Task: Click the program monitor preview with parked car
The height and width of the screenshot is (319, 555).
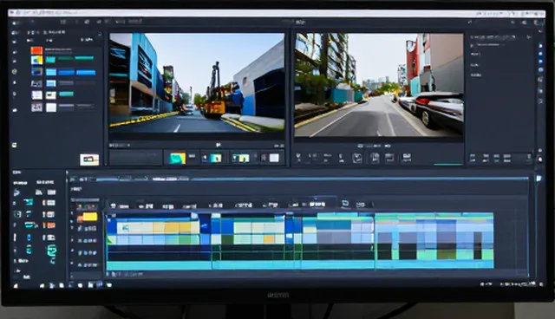Action: [379, 85]
